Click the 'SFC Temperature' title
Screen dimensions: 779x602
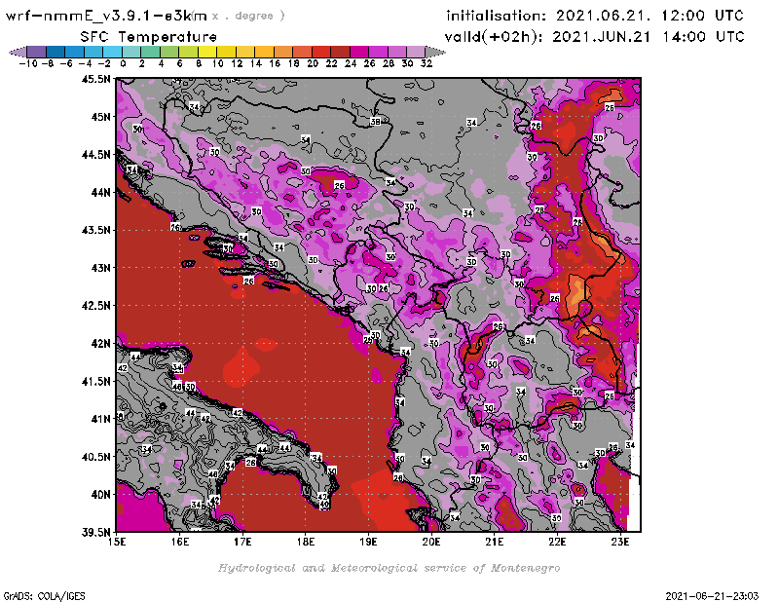[x=149, y=37]
